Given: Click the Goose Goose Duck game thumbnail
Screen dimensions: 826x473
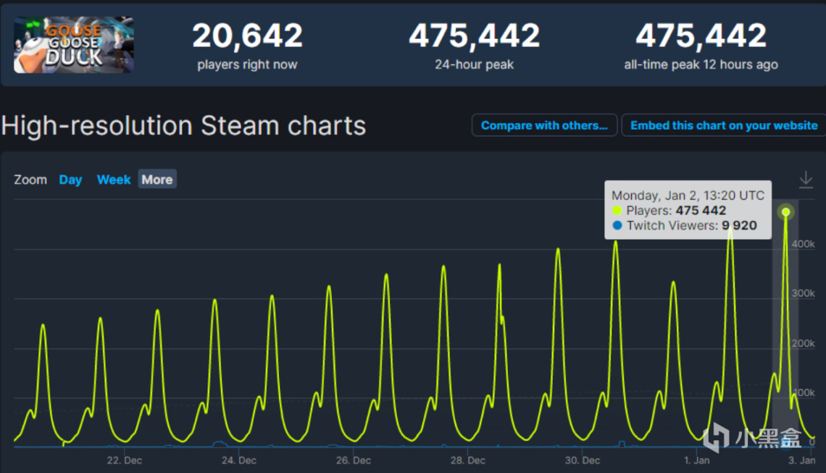Looking at the screenshot, I should [x=73, y=45].
